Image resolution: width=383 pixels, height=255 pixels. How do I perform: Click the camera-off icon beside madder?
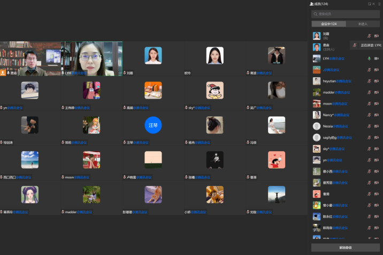tap(376, 92)
